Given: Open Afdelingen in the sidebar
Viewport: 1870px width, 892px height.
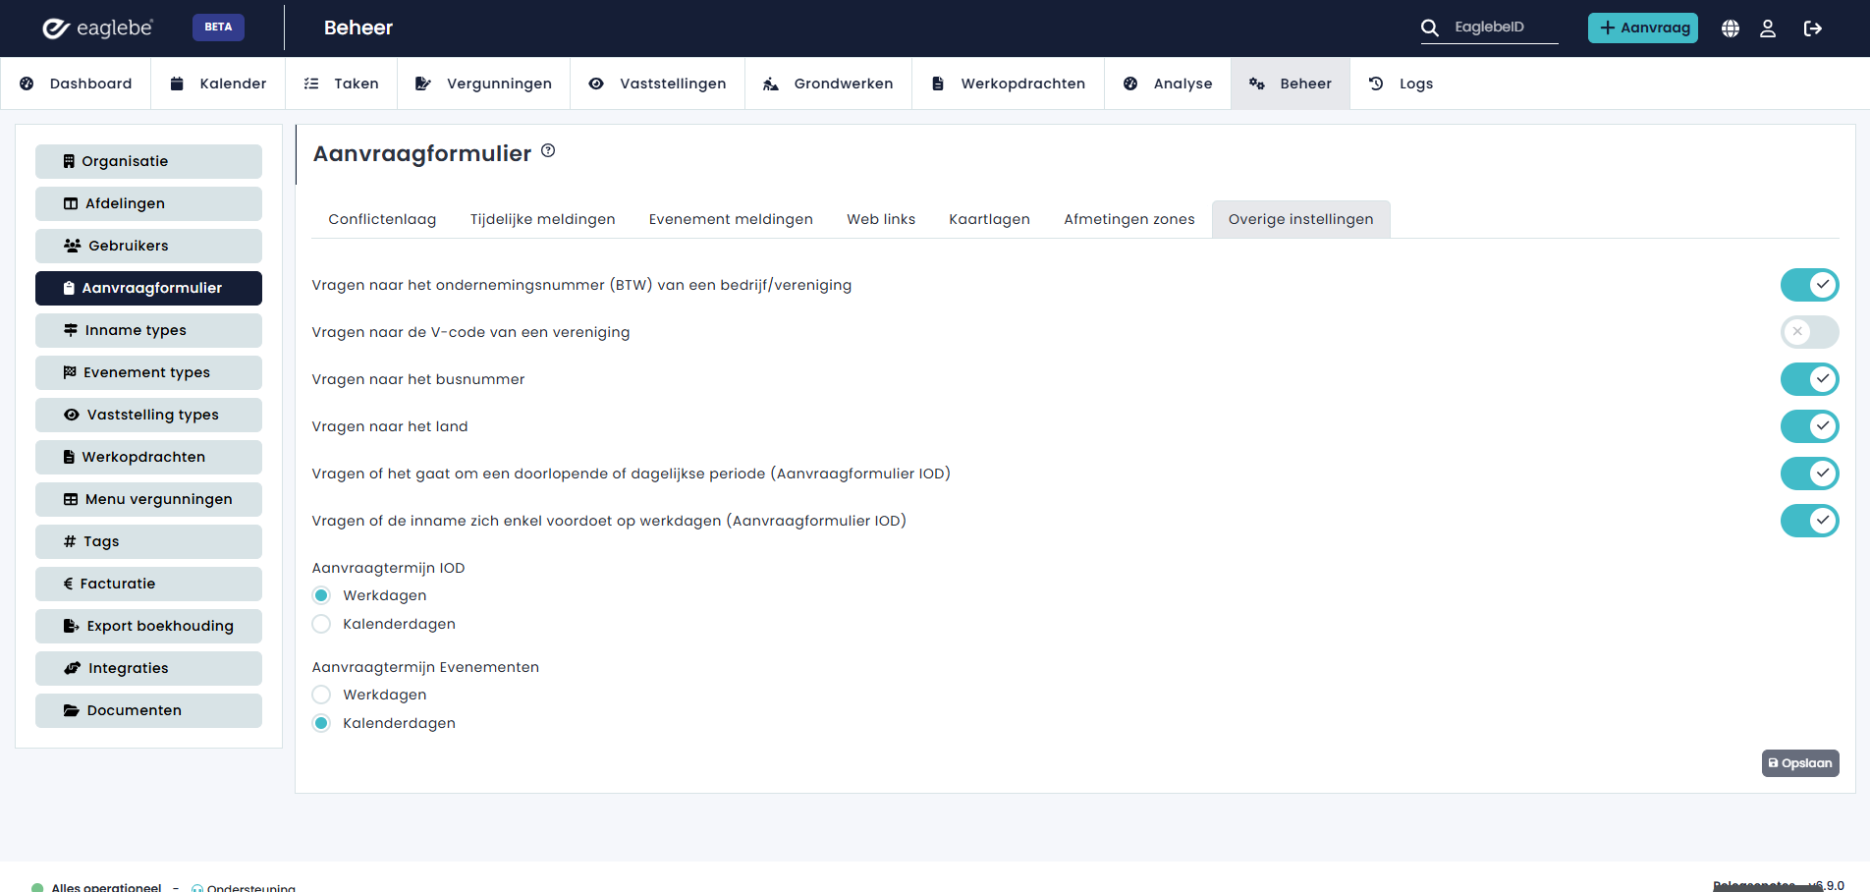Looking at the screenshot, I should point(148,203).
